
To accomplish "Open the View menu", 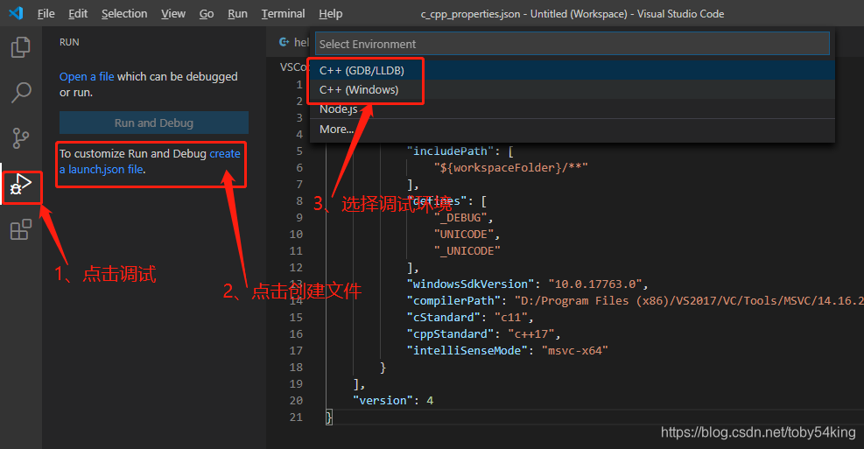I will click(x=173, y=14).
